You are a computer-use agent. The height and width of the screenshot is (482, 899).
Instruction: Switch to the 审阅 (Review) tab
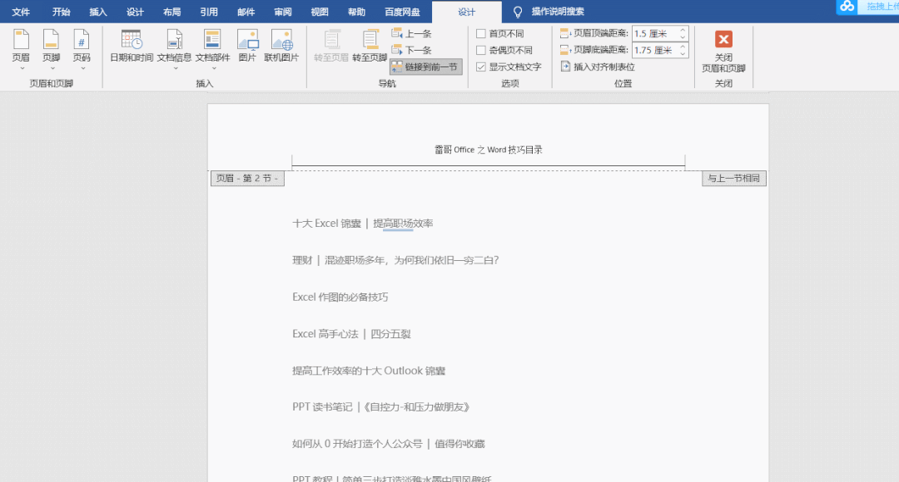pos(283,12)
